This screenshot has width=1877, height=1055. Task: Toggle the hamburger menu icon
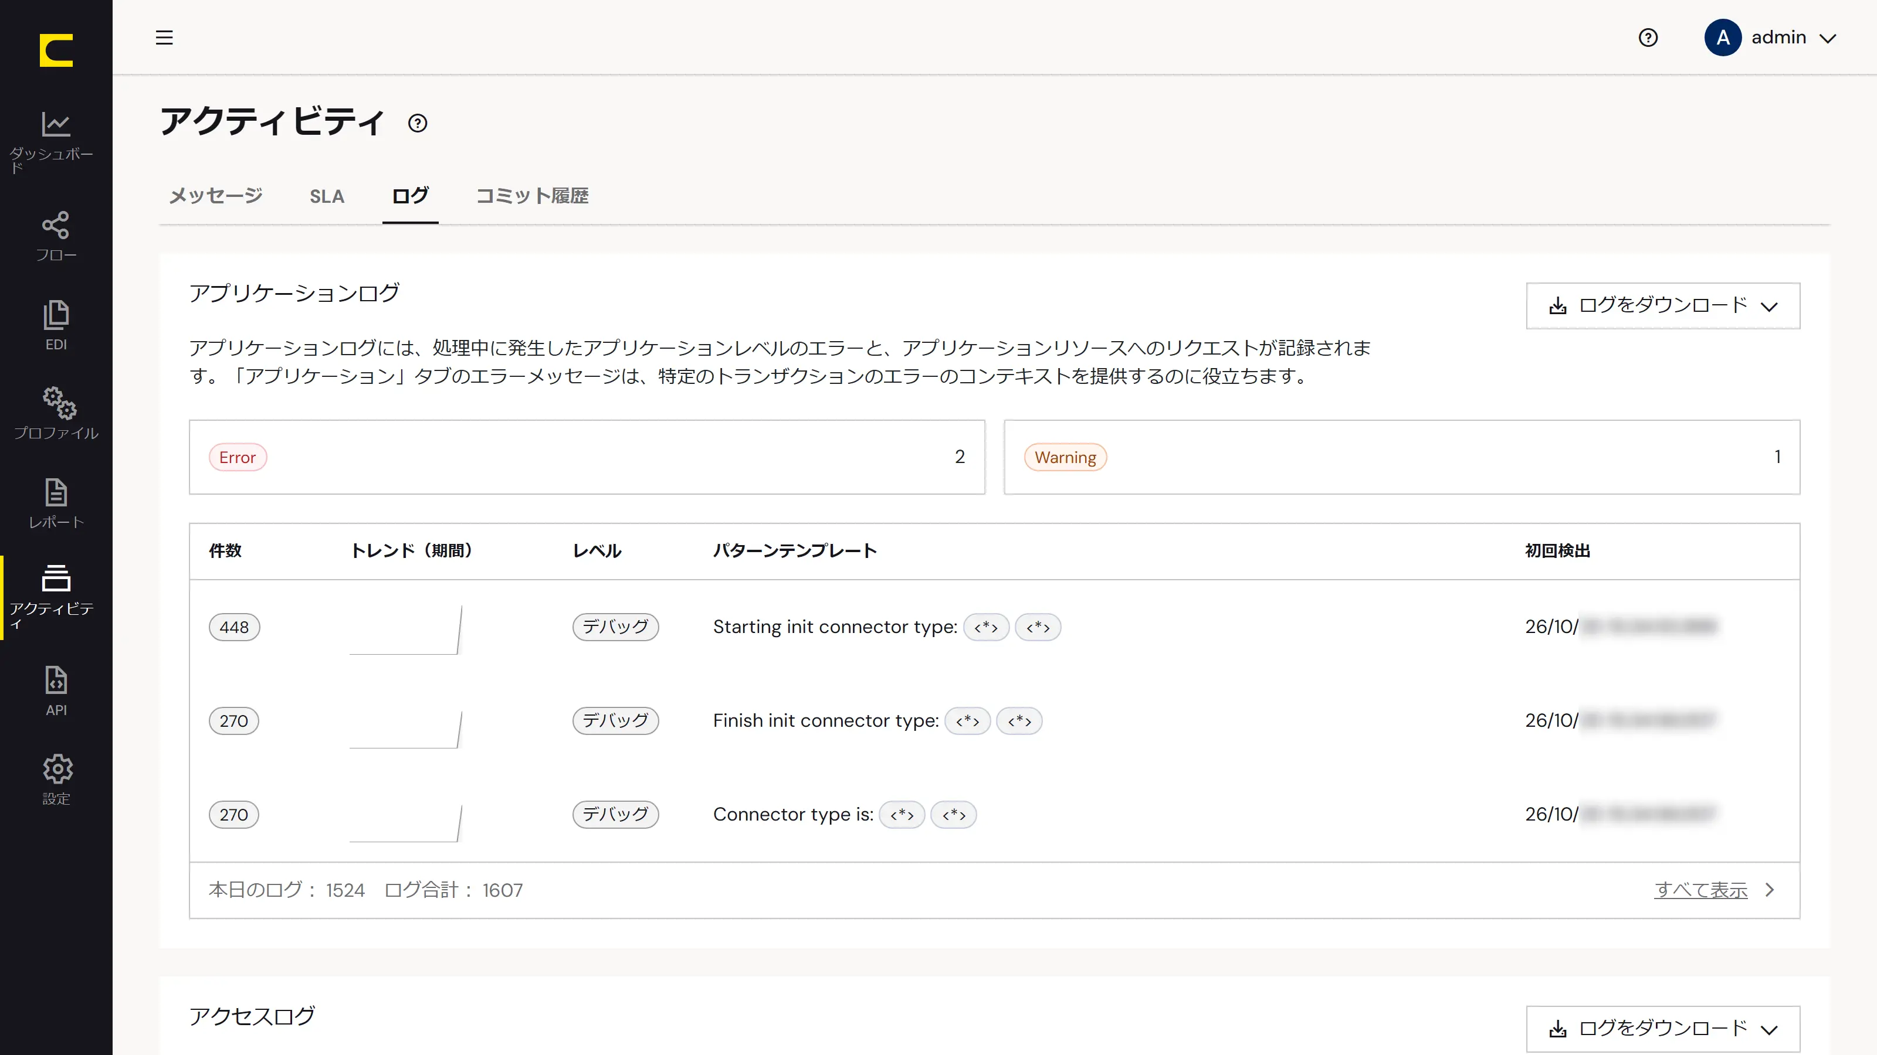164,37
